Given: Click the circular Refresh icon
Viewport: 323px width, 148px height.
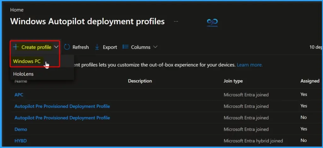Looking at the screenshot, I should click(x=67, y=47).
